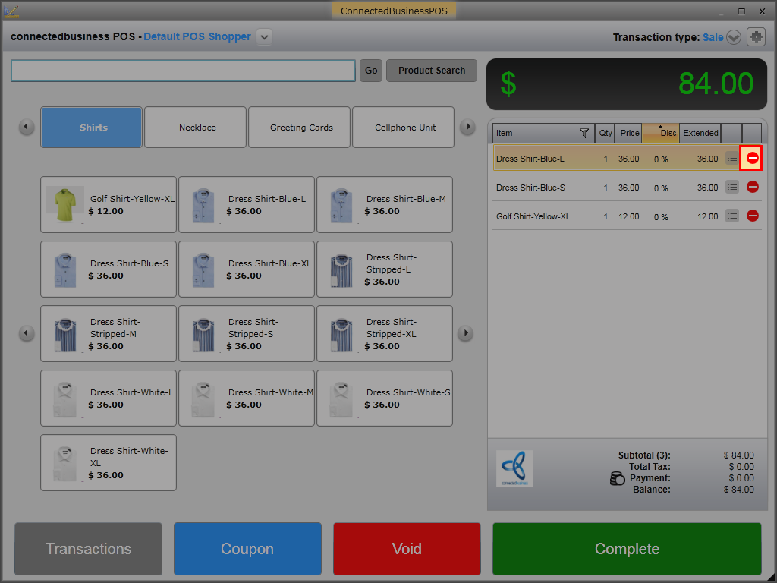Click the app icon in title bar
This screenshot has height=583, width=777.
[x=11, y=11]
